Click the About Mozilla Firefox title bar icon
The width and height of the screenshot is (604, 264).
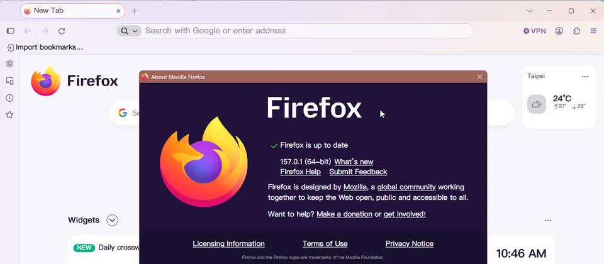pyautogui.click(x=145, y=77)
